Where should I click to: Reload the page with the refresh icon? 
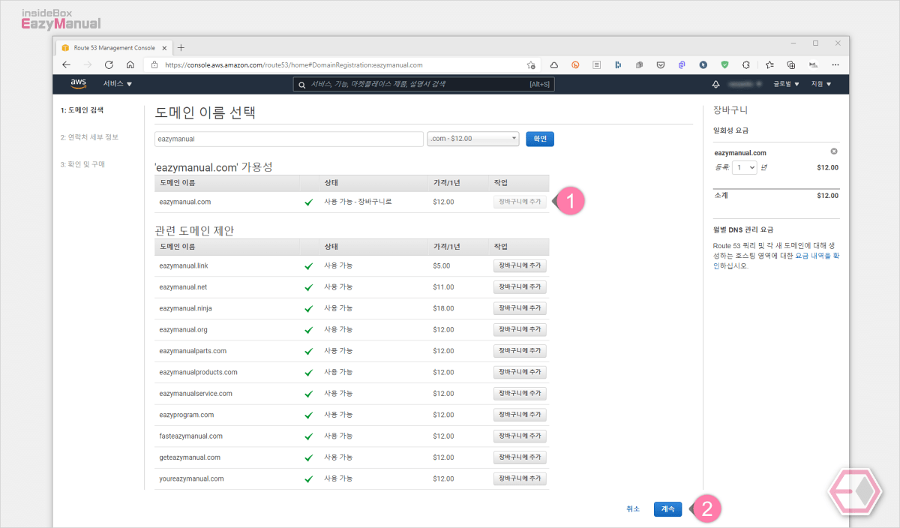pyautogui.click(x=109, y=64)
